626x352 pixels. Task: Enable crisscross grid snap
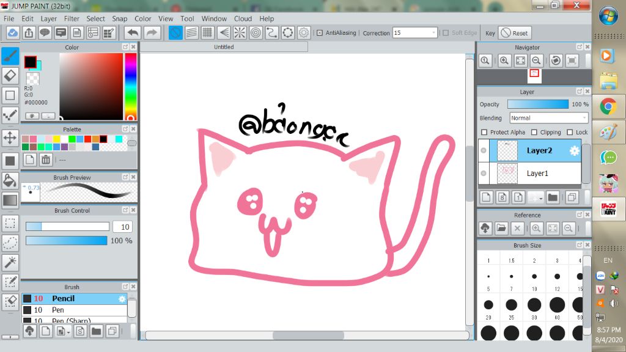(x=208, y=33)
